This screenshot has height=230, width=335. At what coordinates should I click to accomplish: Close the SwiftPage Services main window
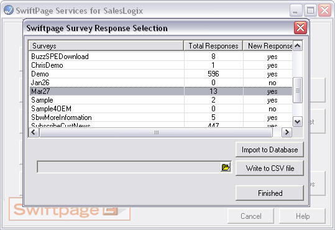tap(324, 11)
